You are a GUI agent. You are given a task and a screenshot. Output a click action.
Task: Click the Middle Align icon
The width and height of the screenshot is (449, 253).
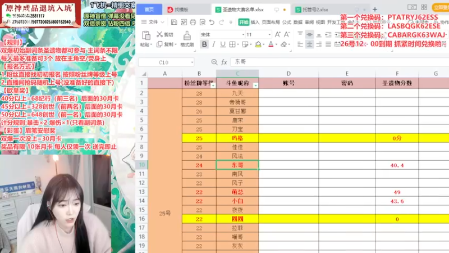309,34
